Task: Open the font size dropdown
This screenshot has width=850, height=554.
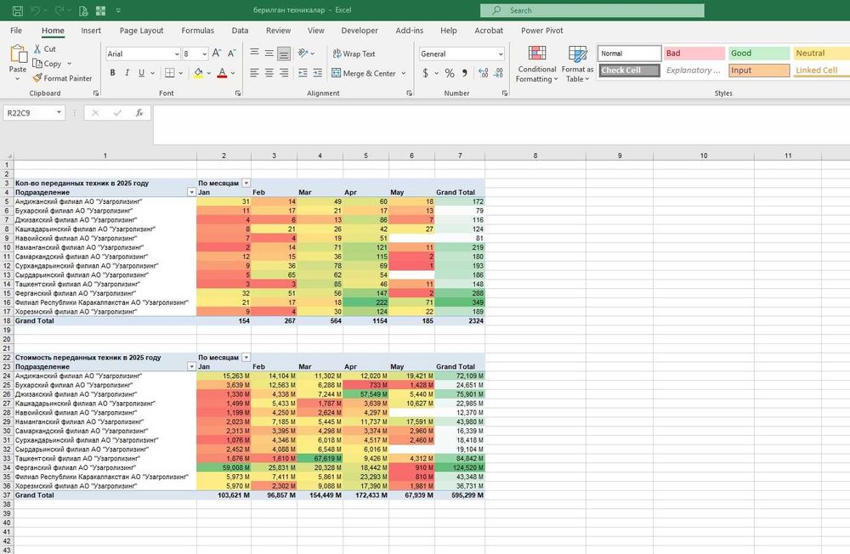Action: [x=204, y=54]
